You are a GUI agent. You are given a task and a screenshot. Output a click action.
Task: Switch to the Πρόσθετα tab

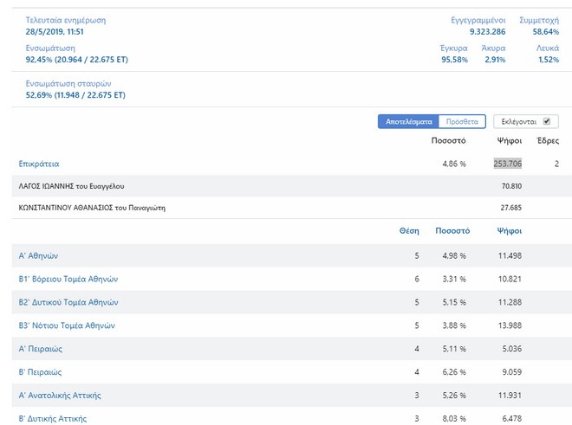pos(462,122)
